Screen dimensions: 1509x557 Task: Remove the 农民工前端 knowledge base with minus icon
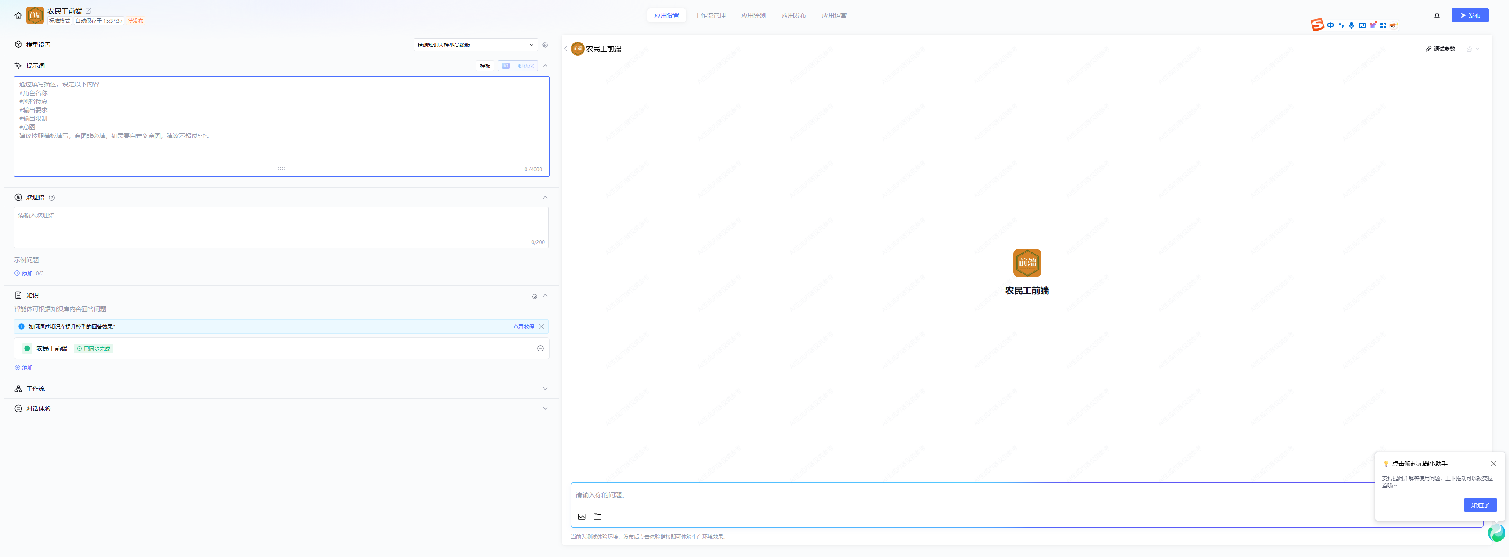pyautogui.click(x=540, y=349)
